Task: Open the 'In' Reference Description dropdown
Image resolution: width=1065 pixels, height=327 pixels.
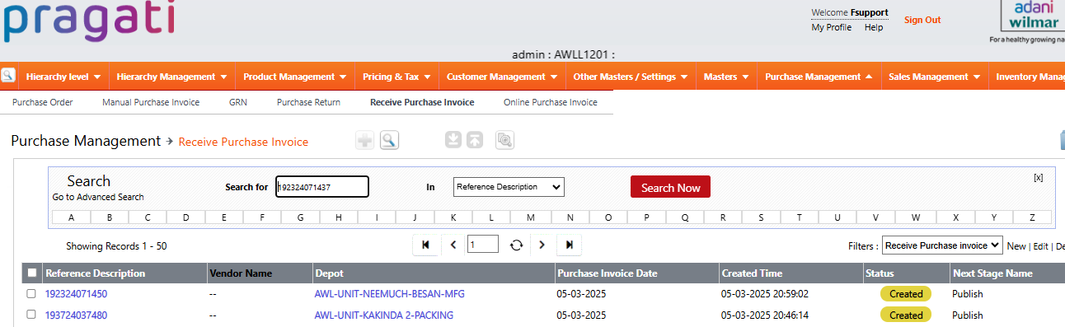Action: point(509,187)
